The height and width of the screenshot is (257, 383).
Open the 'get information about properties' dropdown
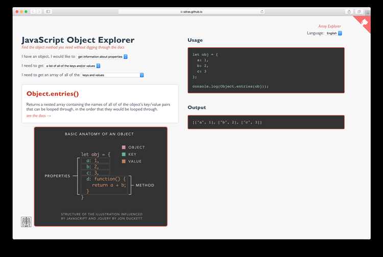[x=102, y=57]
